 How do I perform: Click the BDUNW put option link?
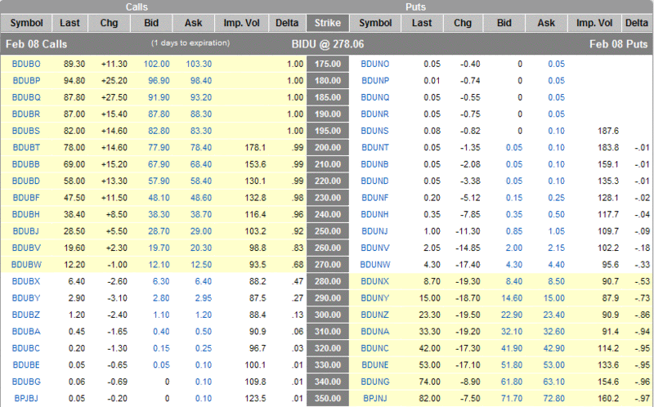(375, 265)
